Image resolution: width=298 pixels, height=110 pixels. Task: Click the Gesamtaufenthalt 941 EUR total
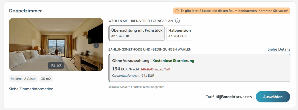click(133, 76)
